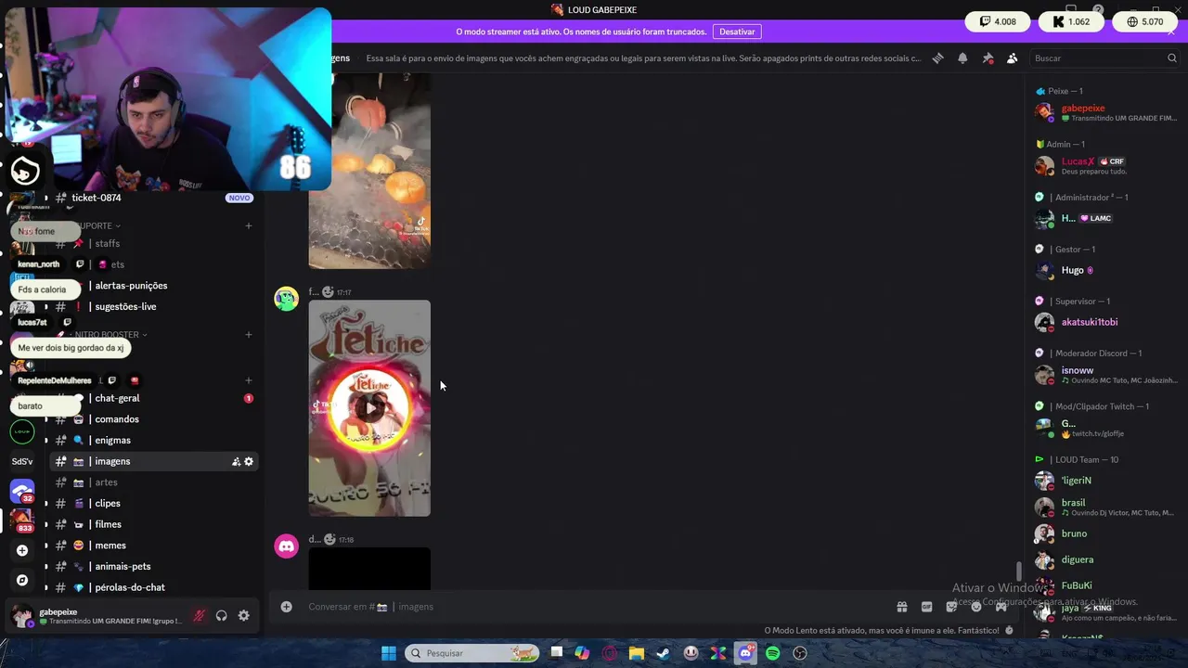The image size is (1188, 668).
Task: Add channel plus next to SUPORTE
Action: (249, 225)
